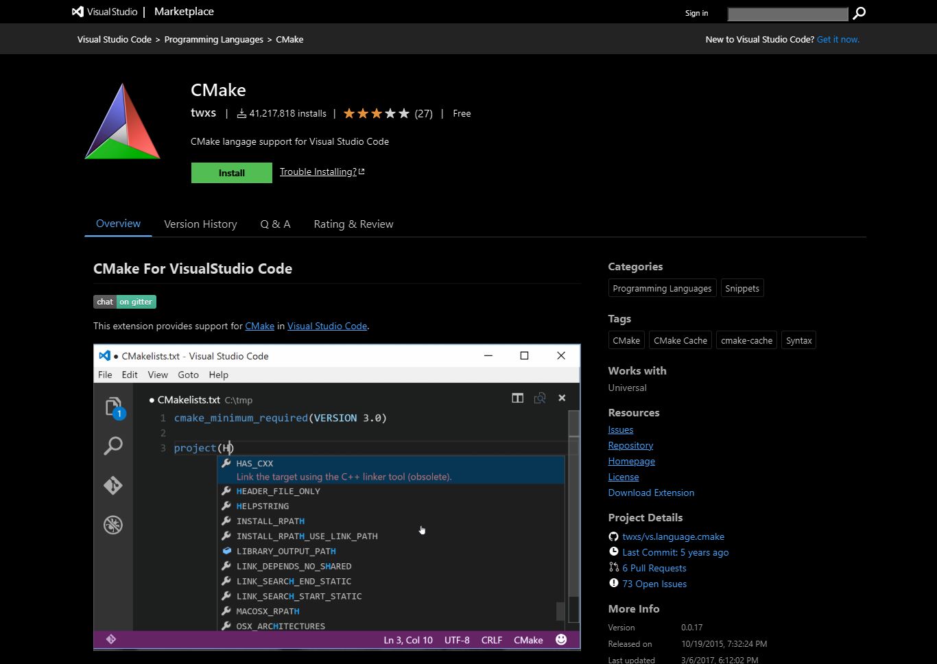Screen dimensions: 937x664
Task: Click the CMake tag under Tags
Action: [626, 340]
